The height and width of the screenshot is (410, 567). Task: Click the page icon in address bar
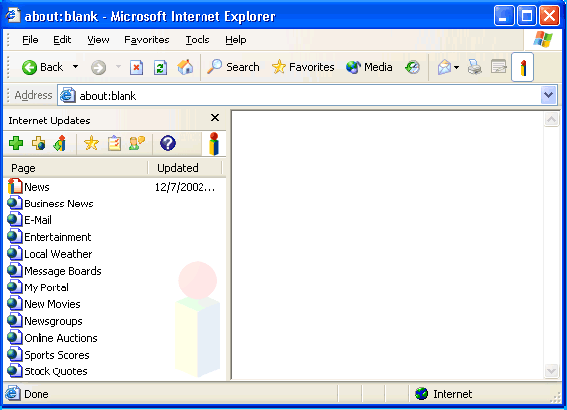(x=67, y=95)
